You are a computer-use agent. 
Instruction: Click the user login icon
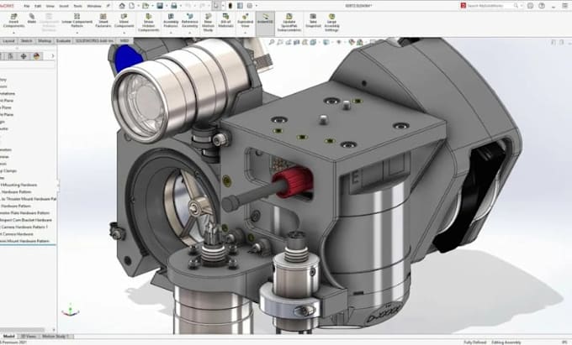(530, 6)
